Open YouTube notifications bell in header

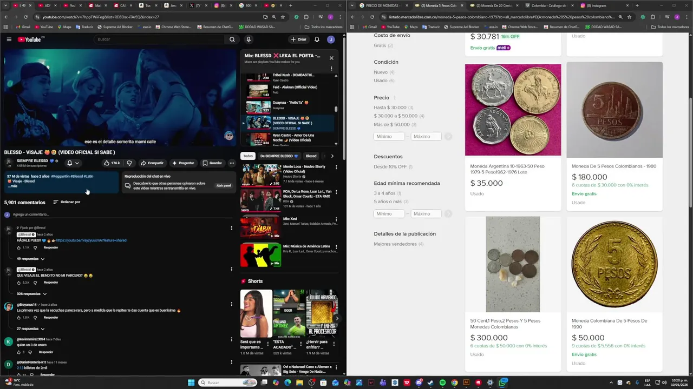(x=317, y=39)
